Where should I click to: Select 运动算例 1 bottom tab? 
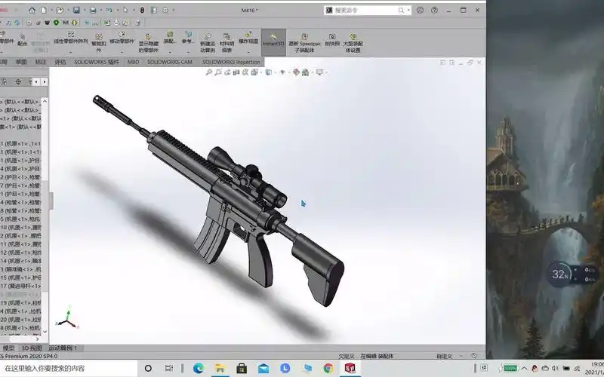click(63, 348)
